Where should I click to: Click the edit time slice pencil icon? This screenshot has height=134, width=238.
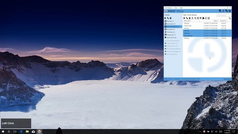click(x=187, y=18)
